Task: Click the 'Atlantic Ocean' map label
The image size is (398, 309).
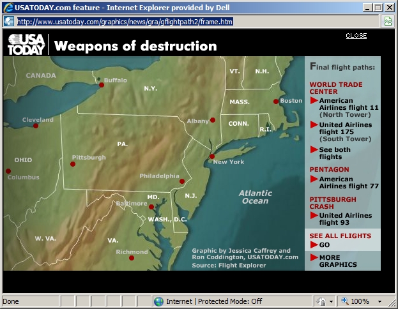Action: click(255, 197)
